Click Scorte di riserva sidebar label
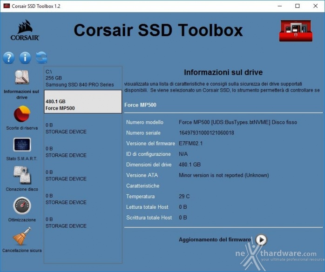This screenshot has height=272, width=325. (22, 128)
